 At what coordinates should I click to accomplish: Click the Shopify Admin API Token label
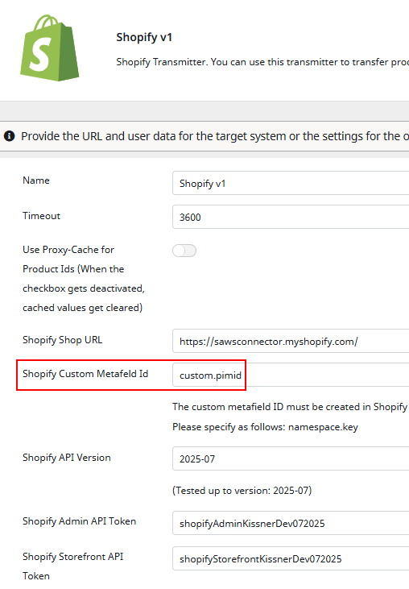79,521
